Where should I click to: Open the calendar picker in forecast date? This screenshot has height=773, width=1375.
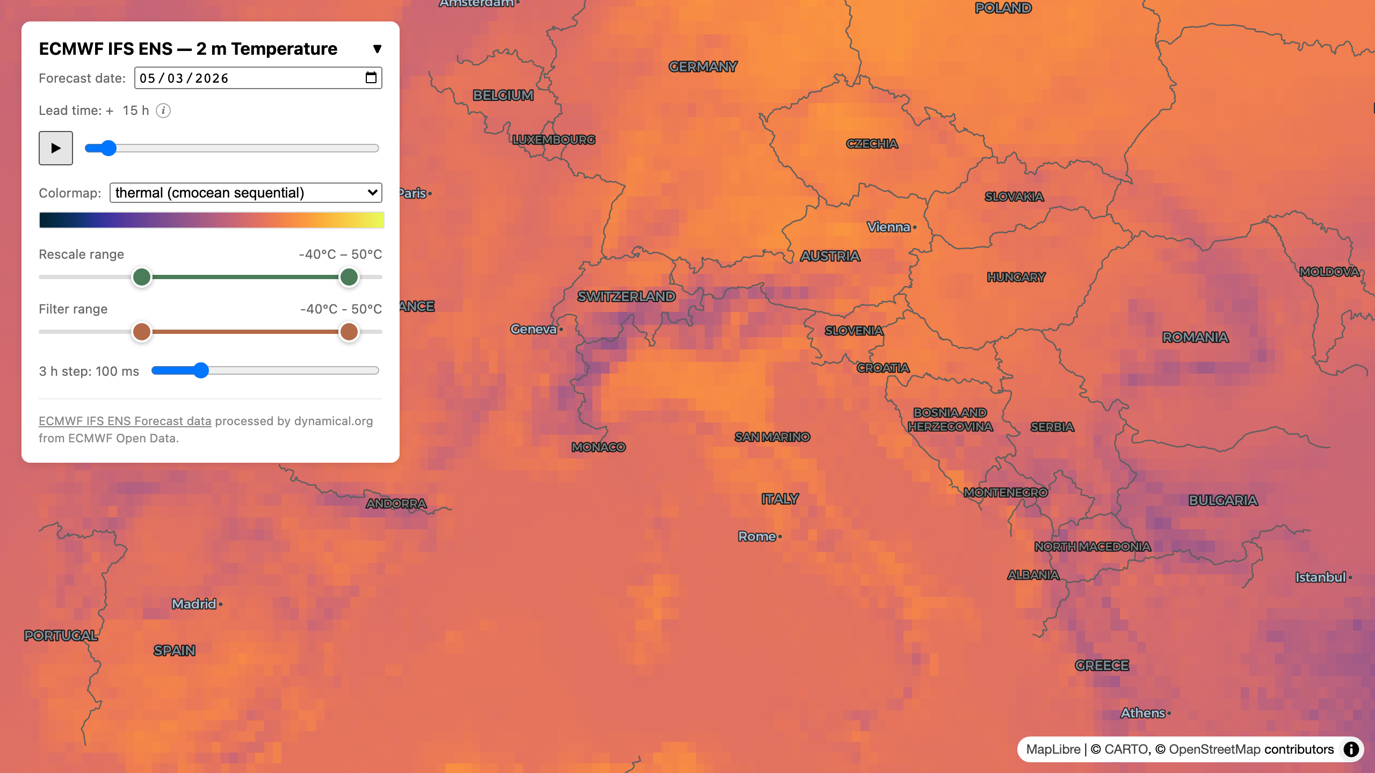[371, 78]
